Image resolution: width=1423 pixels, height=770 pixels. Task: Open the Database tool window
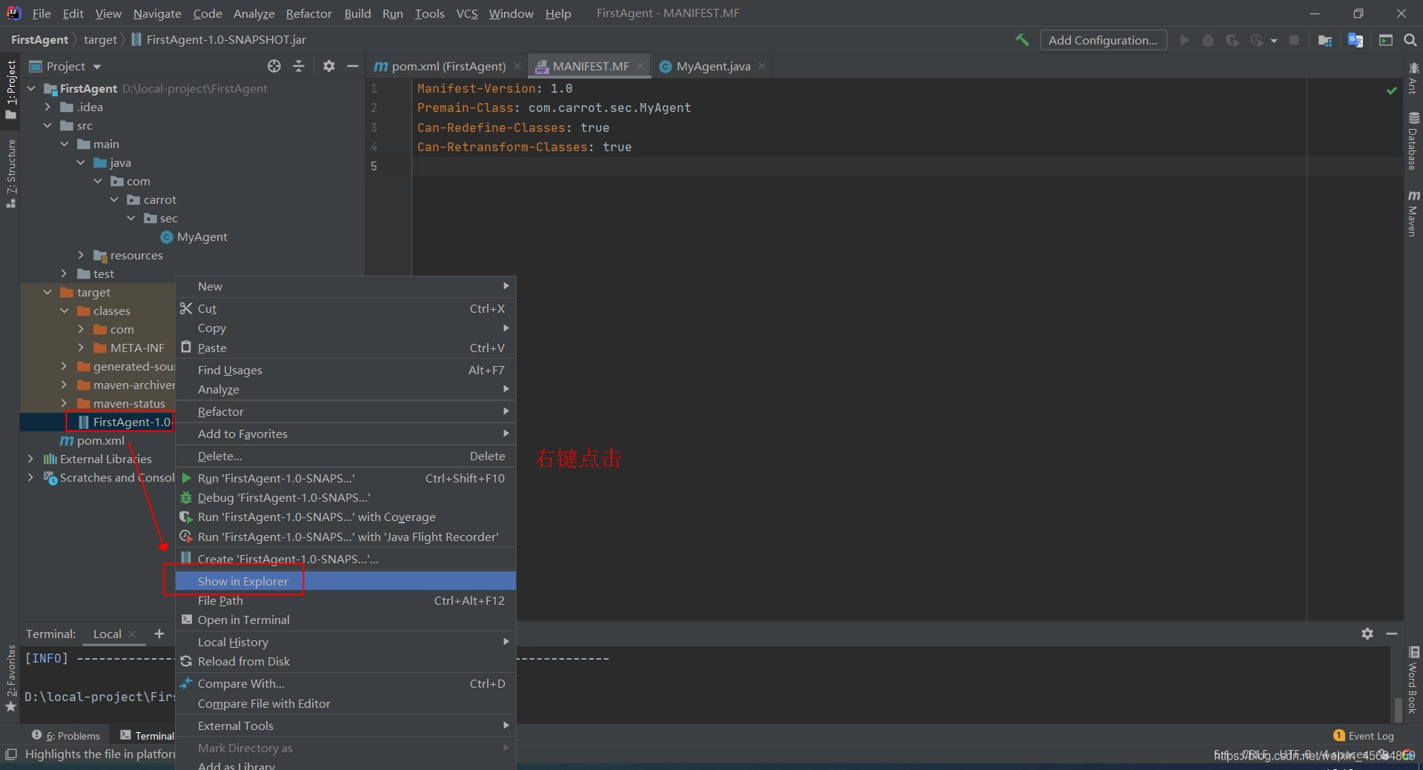tap(1413, 141)
